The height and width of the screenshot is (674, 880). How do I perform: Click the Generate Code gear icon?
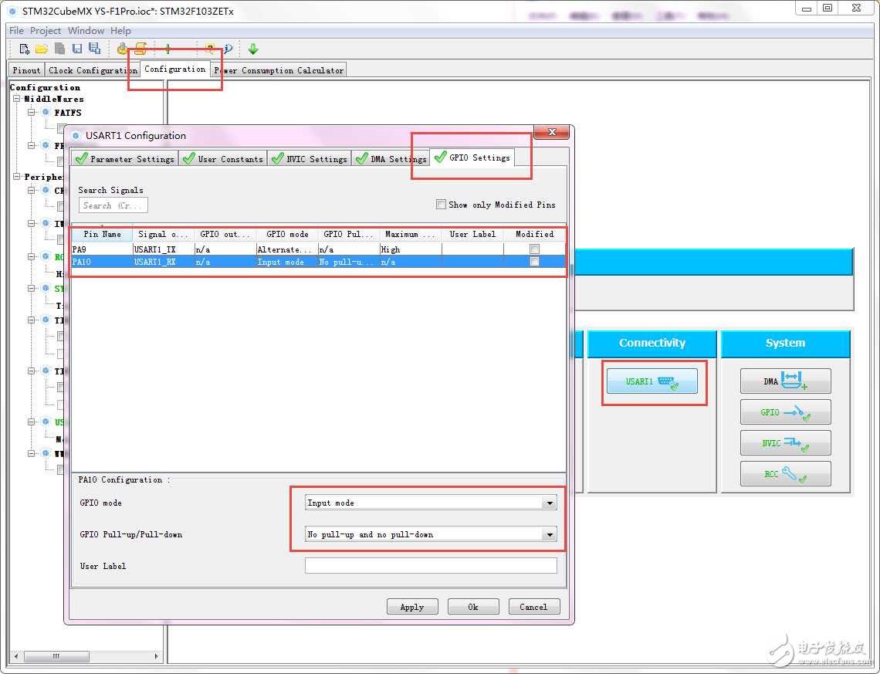pos(122,49)
